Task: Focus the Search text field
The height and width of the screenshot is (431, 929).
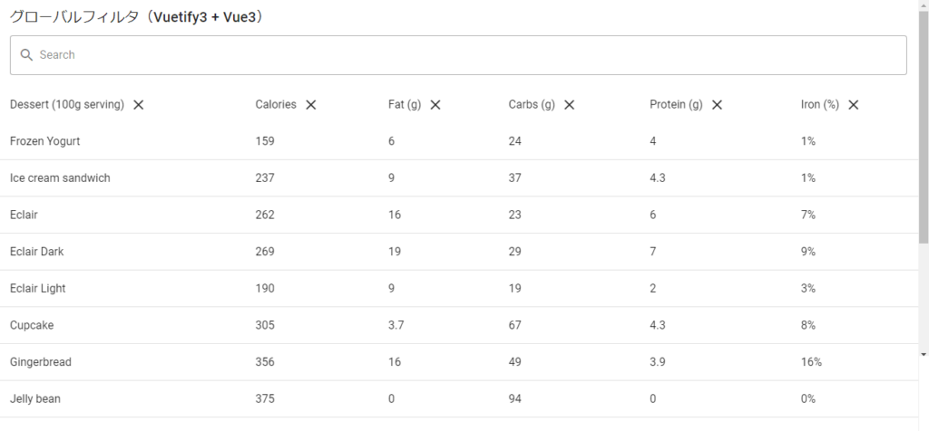Action: (x=458, y=55)
